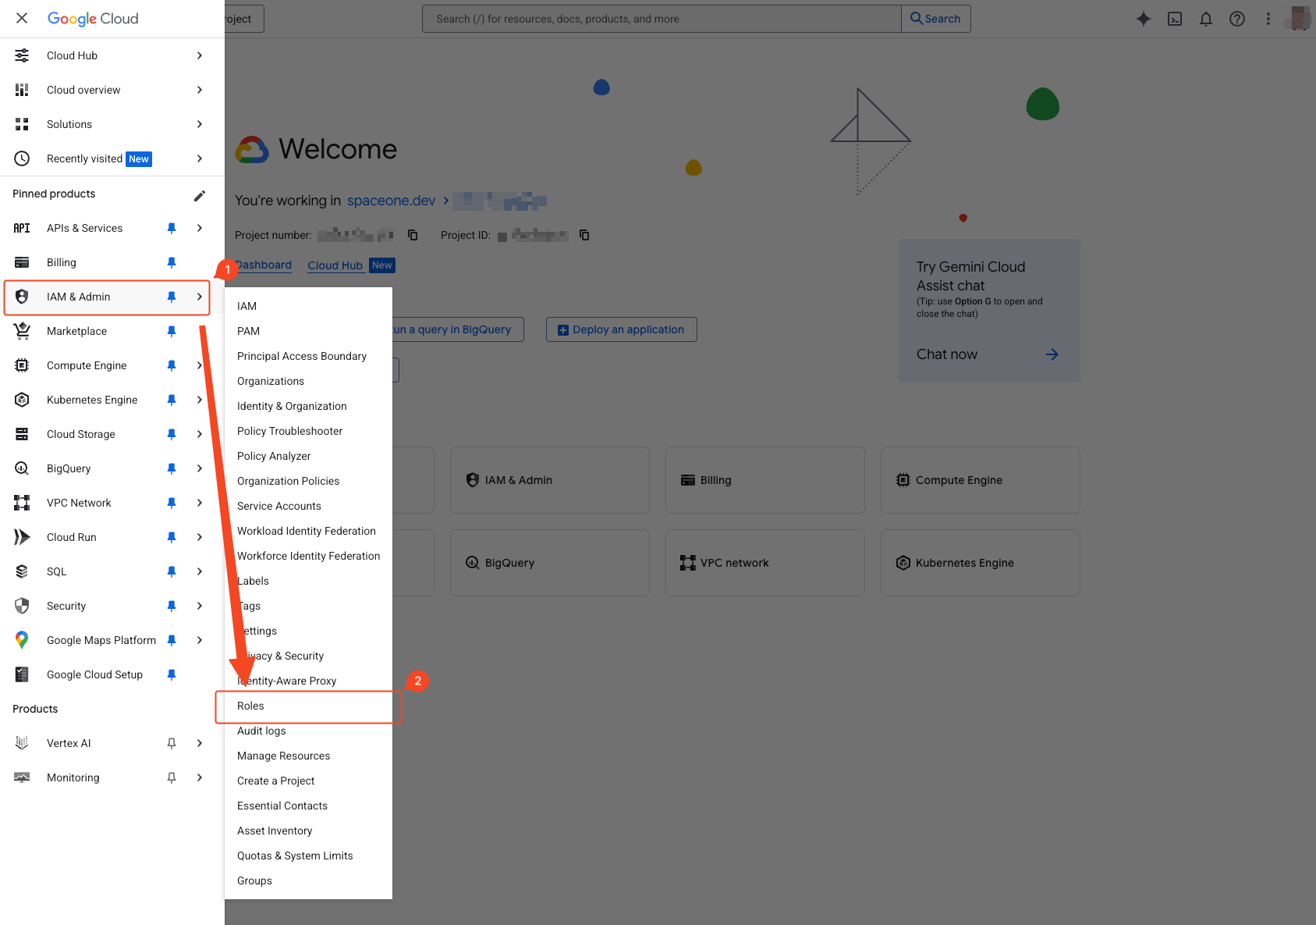Screen dimensions: 1316x925
Task: Expand the Monitoring submenu chevron
Action: point(200,777)
